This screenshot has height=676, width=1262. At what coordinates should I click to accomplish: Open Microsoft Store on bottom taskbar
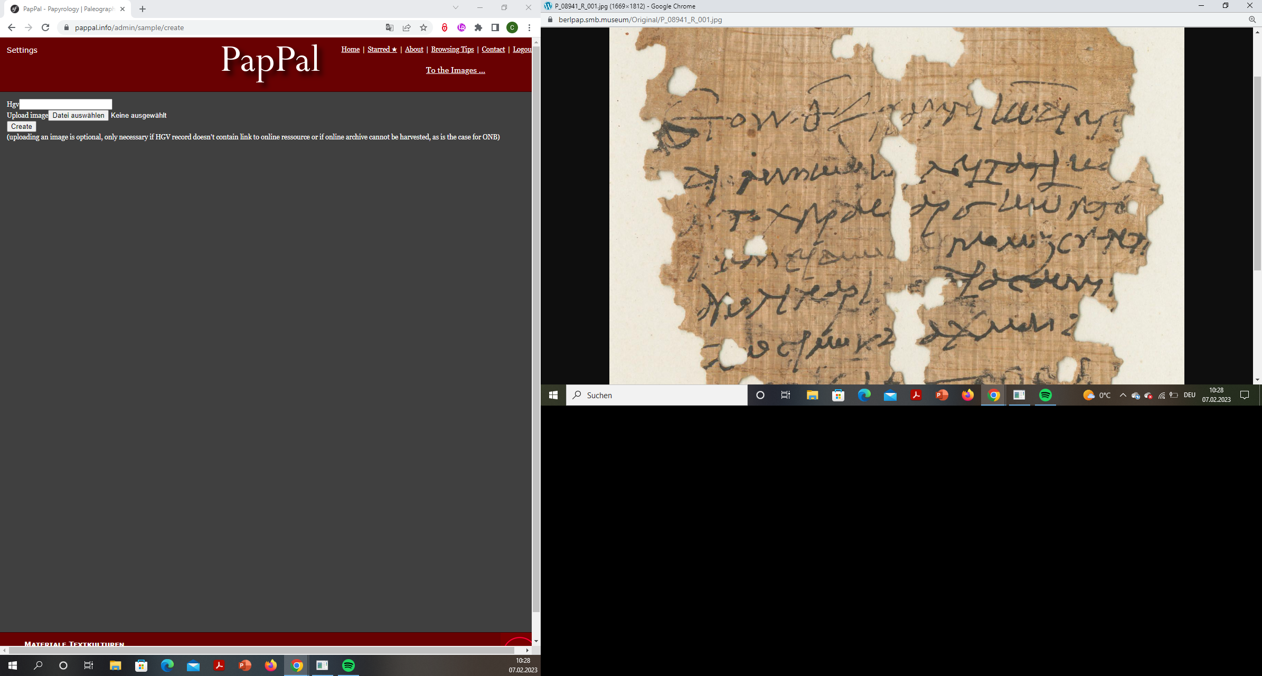[x=141, y=665]
